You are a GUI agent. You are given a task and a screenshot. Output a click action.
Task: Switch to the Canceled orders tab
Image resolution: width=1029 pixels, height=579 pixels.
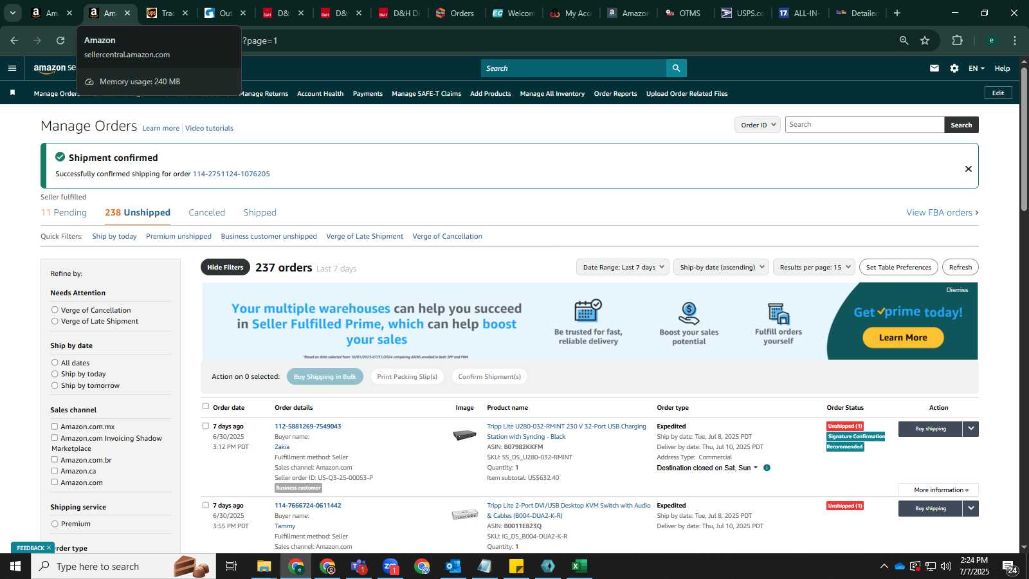click(207, 212)
